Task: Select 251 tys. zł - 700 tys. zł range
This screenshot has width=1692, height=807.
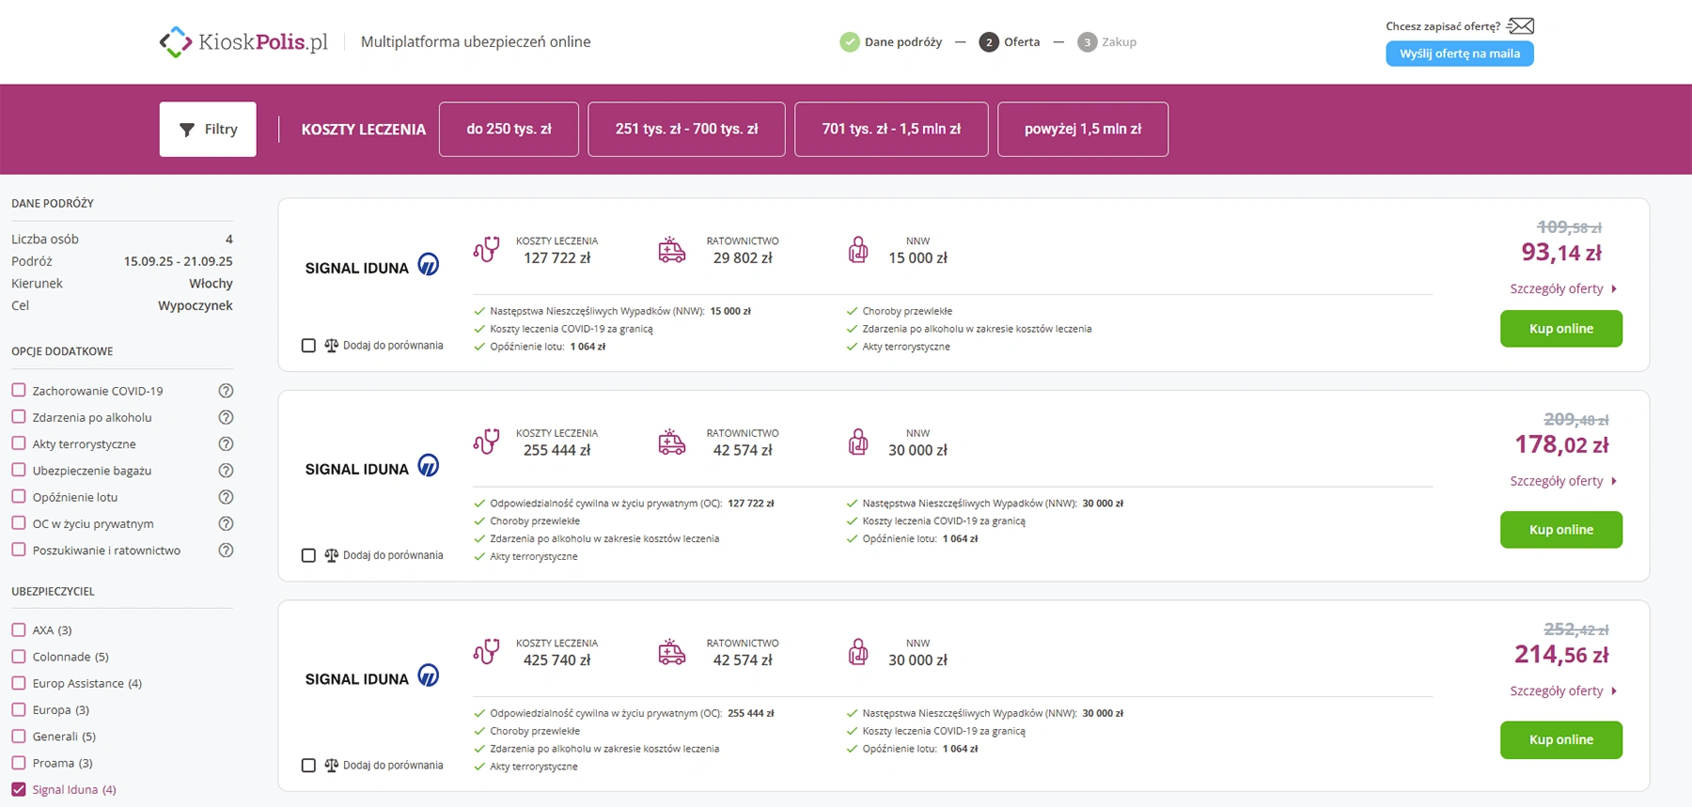Action: tap(686, 129)
